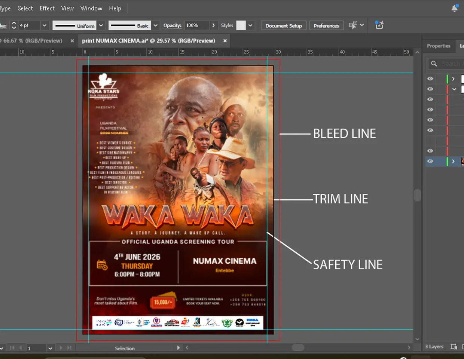Open the Effect menu
The height and width of the screenshot is (359, 464).
tap(47, 8)
